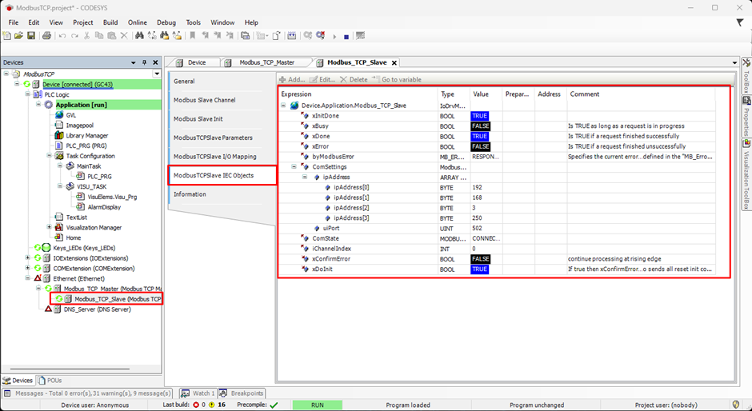Image resolution: width=752 pixels, height=411 pixels.
Task: Click the Edit... button
Action: point(322,80)
